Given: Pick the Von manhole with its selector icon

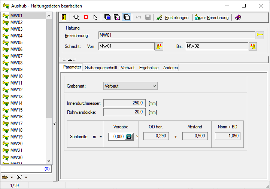Looking at the screenshot, I should (x=160, y=46).
